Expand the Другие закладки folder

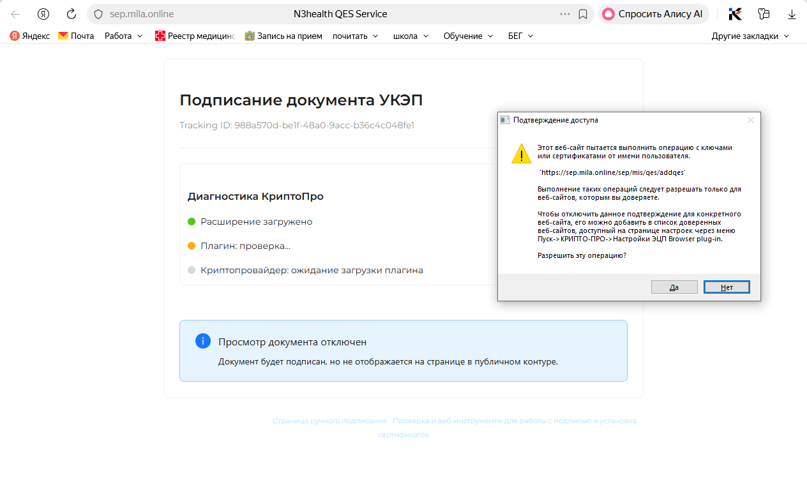tap(751, 36)
